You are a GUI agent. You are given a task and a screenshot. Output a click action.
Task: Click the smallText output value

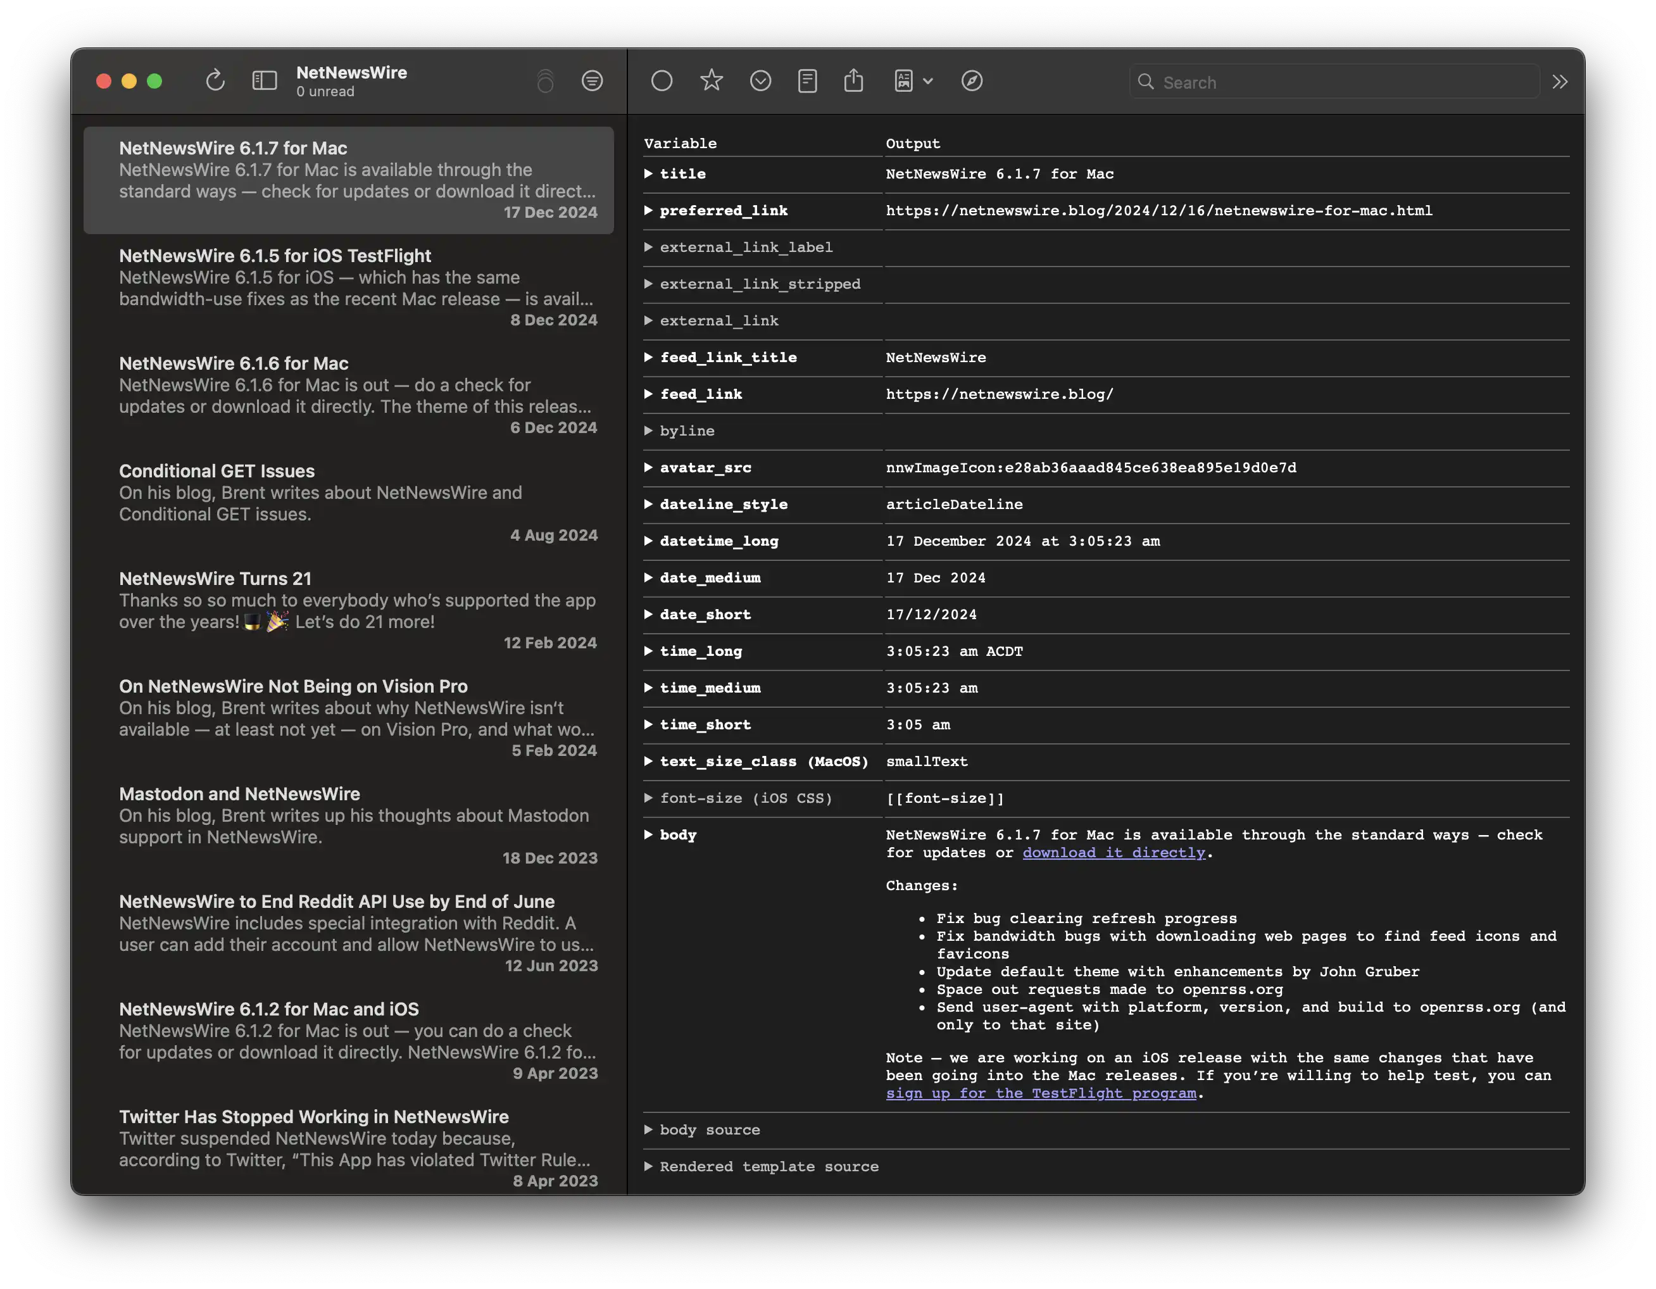(x=927, y=761)
